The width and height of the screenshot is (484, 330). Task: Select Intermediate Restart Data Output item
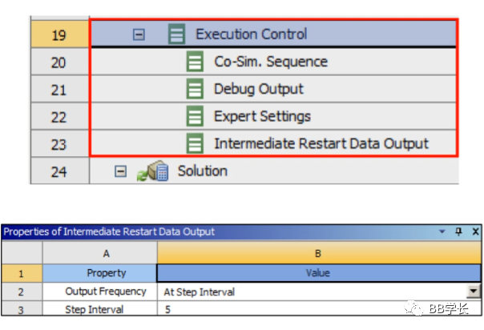coord(321,144)
